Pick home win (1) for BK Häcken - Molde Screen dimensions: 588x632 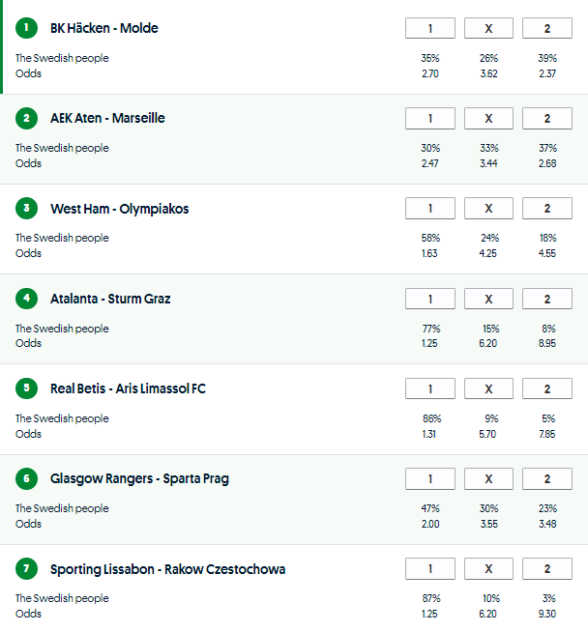click(x=430, y=29)
